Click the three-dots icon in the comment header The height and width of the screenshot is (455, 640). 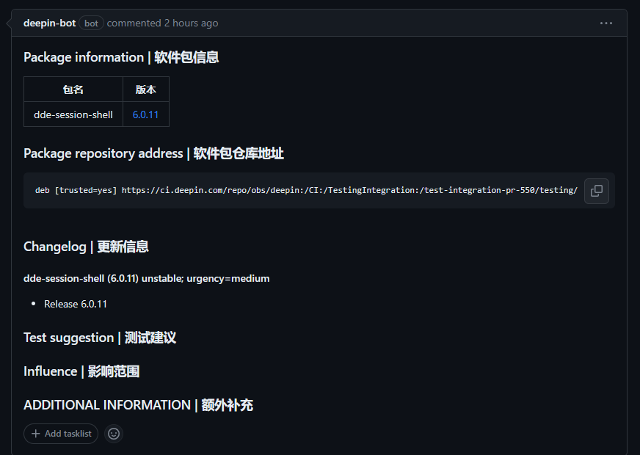[x=606, y=23]
